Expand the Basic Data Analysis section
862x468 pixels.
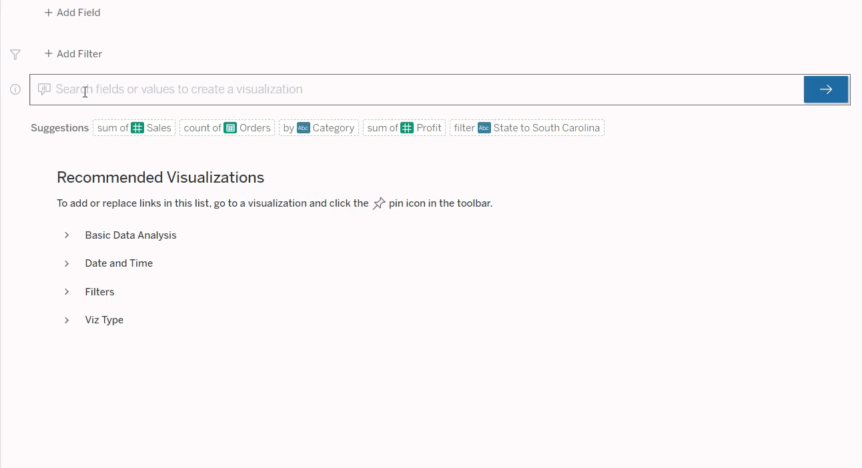pos(66,235)
